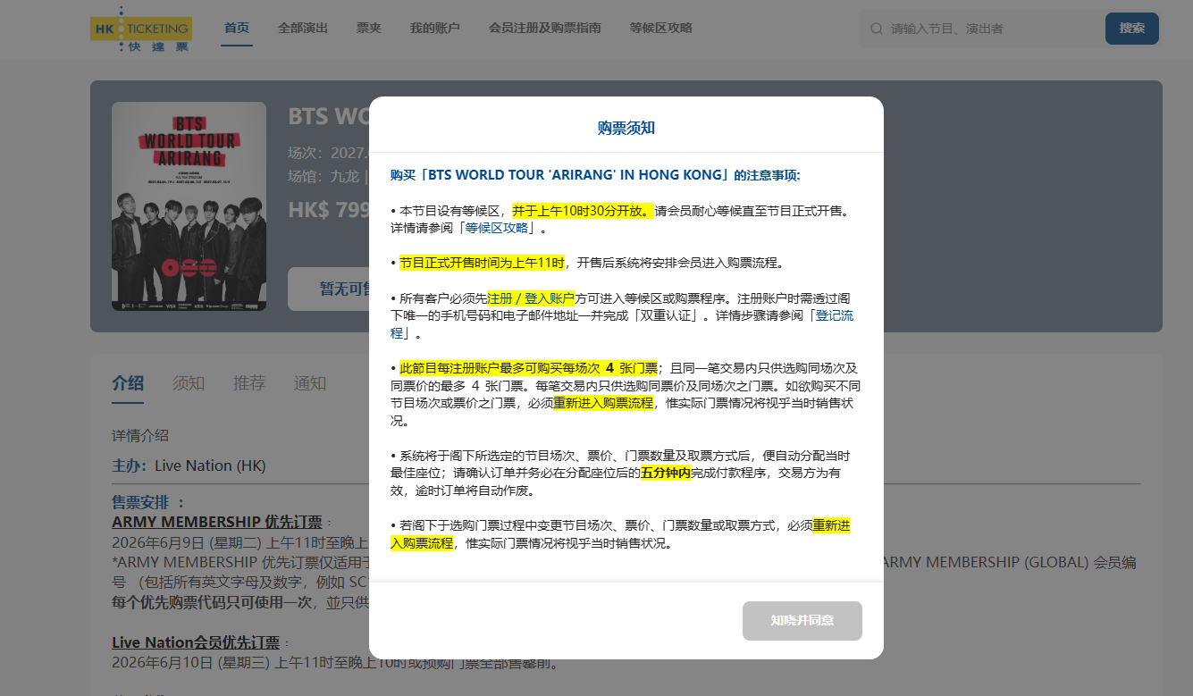The image size is (1193, 696).
Task: Switch to the 介绍 tab
Action: point(128,383)
